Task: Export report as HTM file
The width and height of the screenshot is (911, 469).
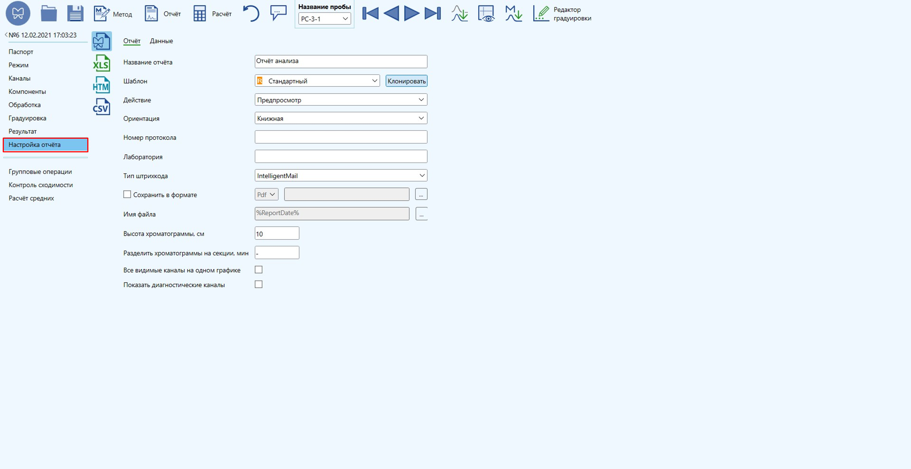Action: coord(101,85)
